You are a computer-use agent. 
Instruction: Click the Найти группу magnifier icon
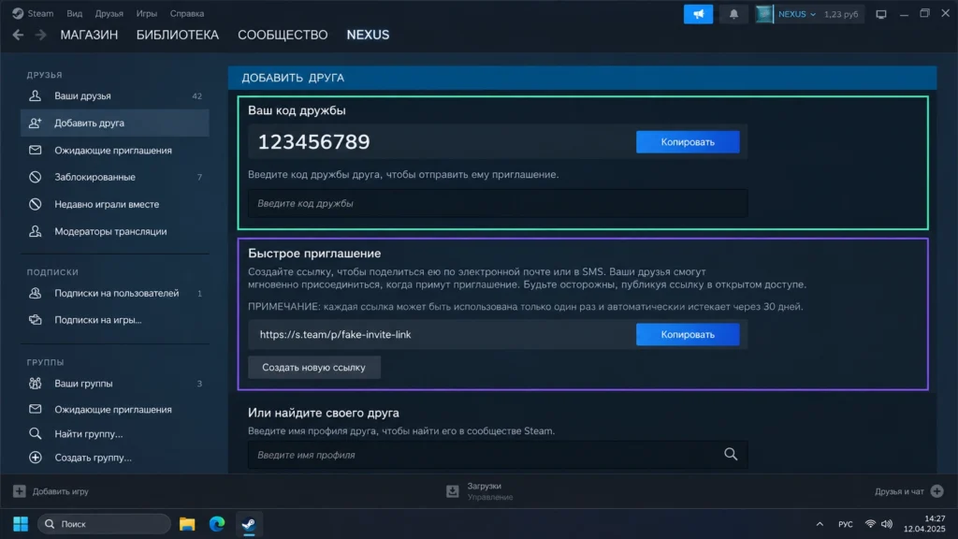[x=35, y=433]
